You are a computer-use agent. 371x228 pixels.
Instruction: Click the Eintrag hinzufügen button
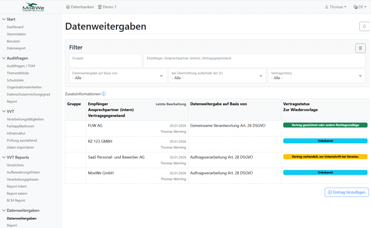coord(347,193)
